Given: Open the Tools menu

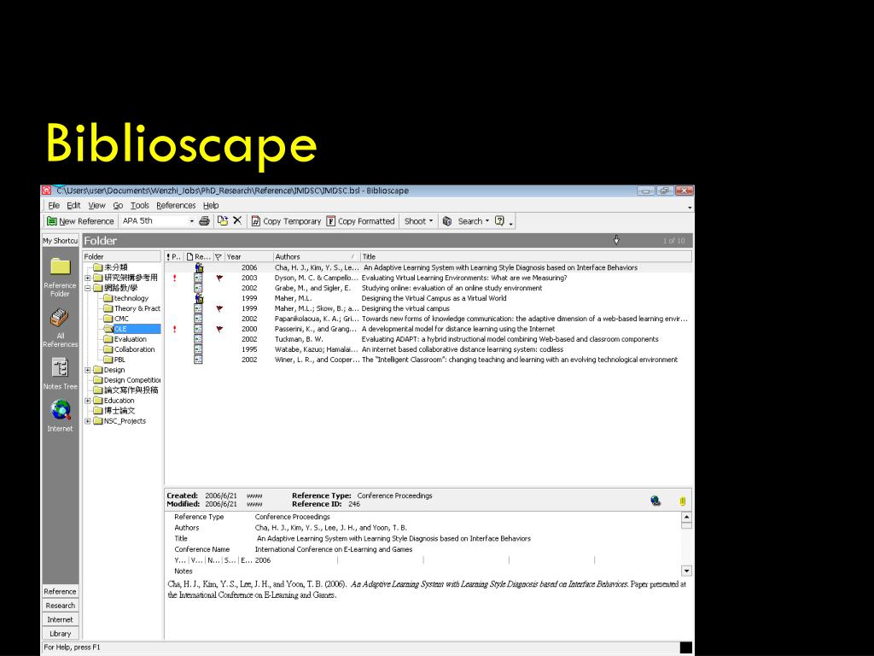Looking at the screenshot, I should [139, 205].
